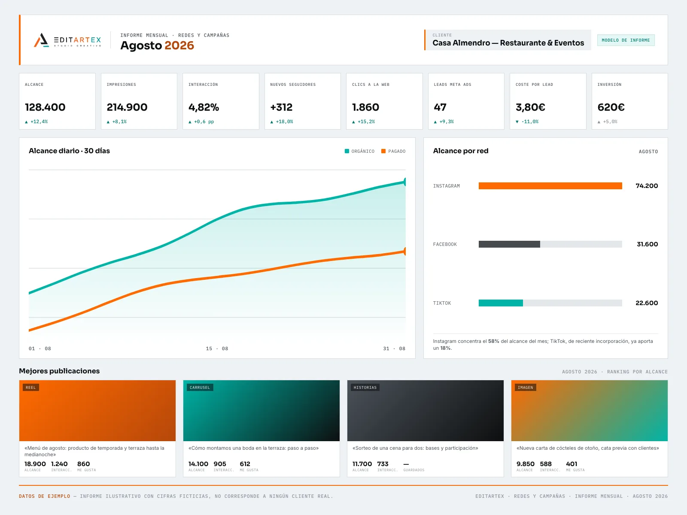The width and height of the screenshot is (687, 515).
Task: Click the down arrow under Coste por lead
Action: tap(517, 122)
